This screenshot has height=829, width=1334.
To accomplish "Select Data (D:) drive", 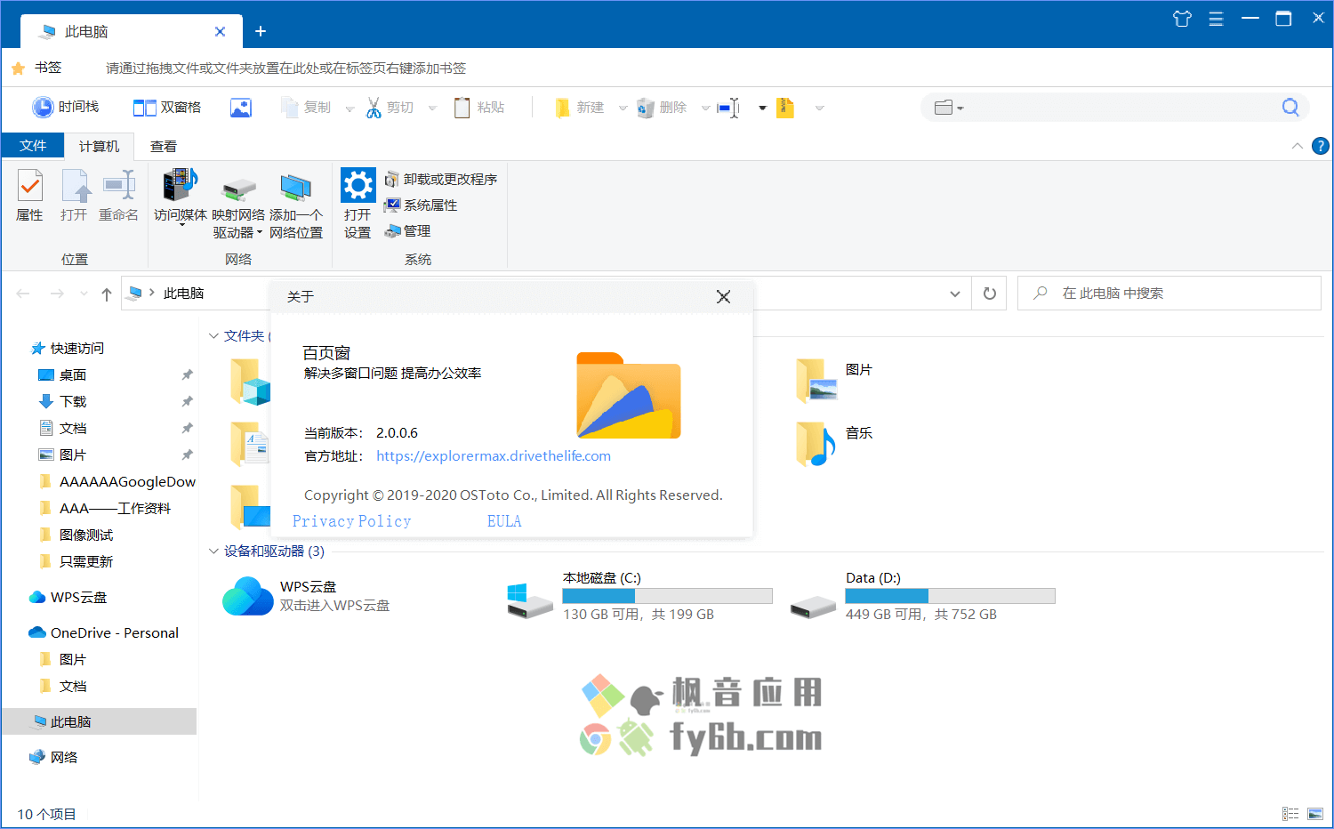I will click(x=921, y=596).
